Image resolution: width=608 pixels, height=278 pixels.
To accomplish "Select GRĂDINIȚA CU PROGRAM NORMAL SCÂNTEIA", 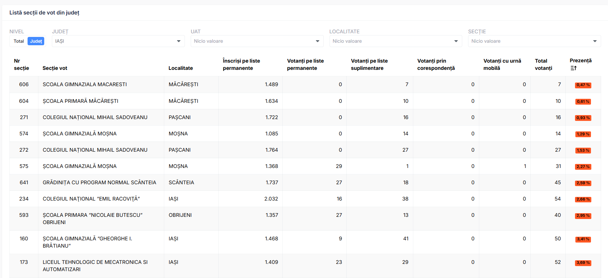I will [x=99, y=182].
